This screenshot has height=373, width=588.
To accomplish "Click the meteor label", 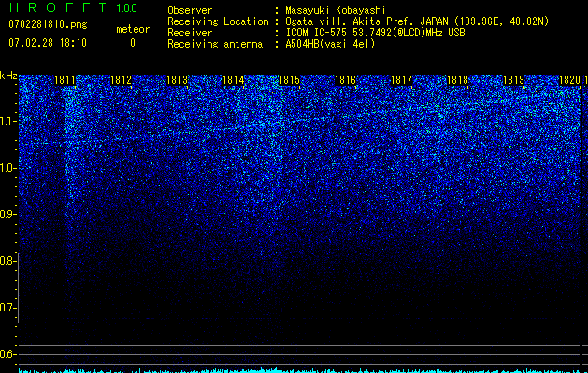I will 133,29.
